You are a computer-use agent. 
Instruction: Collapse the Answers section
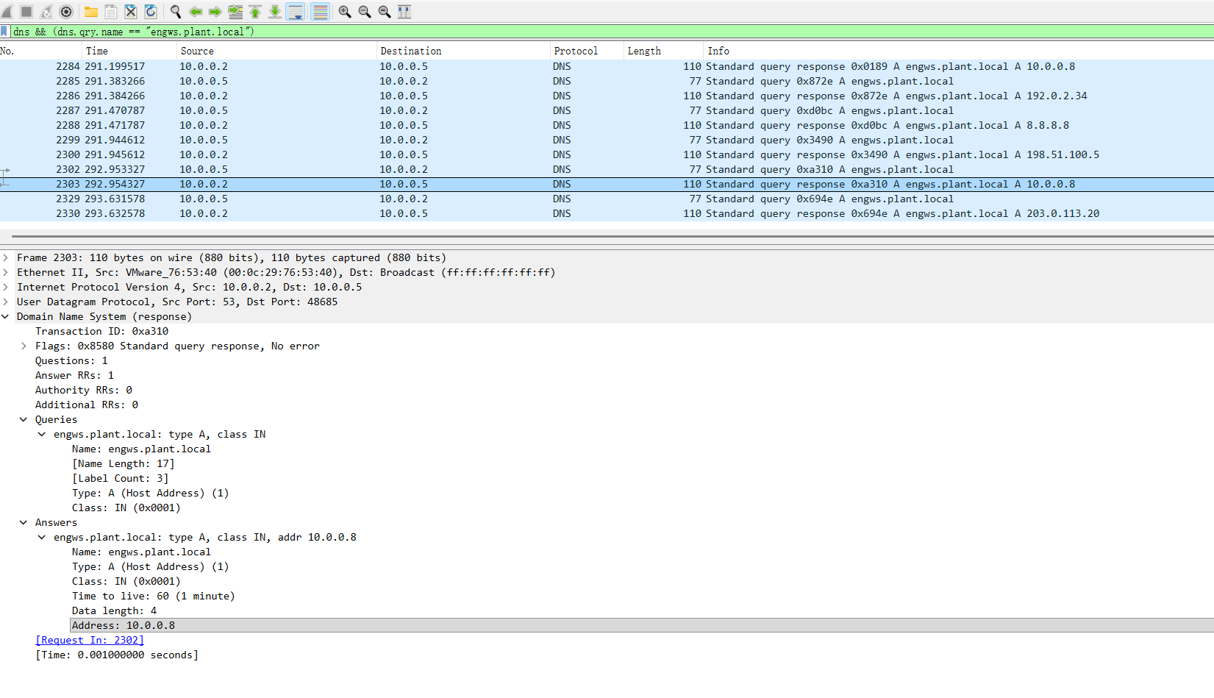coord(24,523)
